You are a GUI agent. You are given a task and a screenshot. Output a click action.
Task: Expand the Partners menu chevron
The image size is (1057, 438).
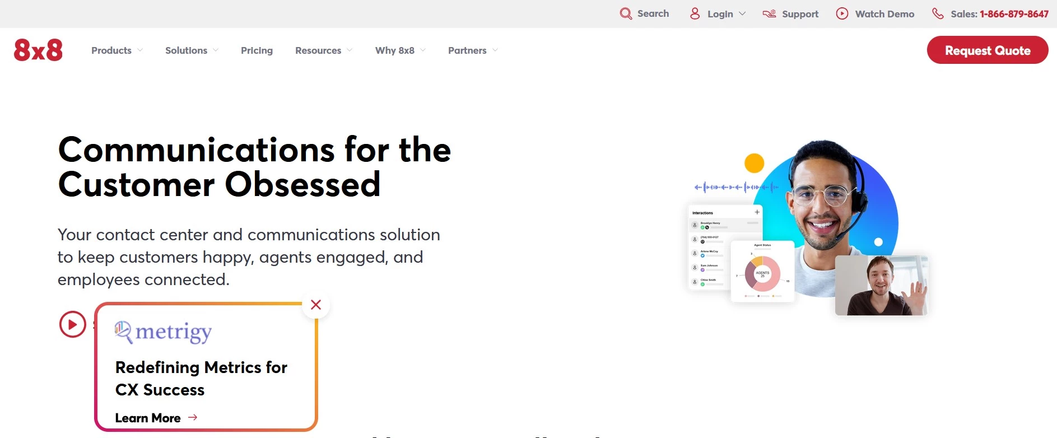click(x=495, y=50)
